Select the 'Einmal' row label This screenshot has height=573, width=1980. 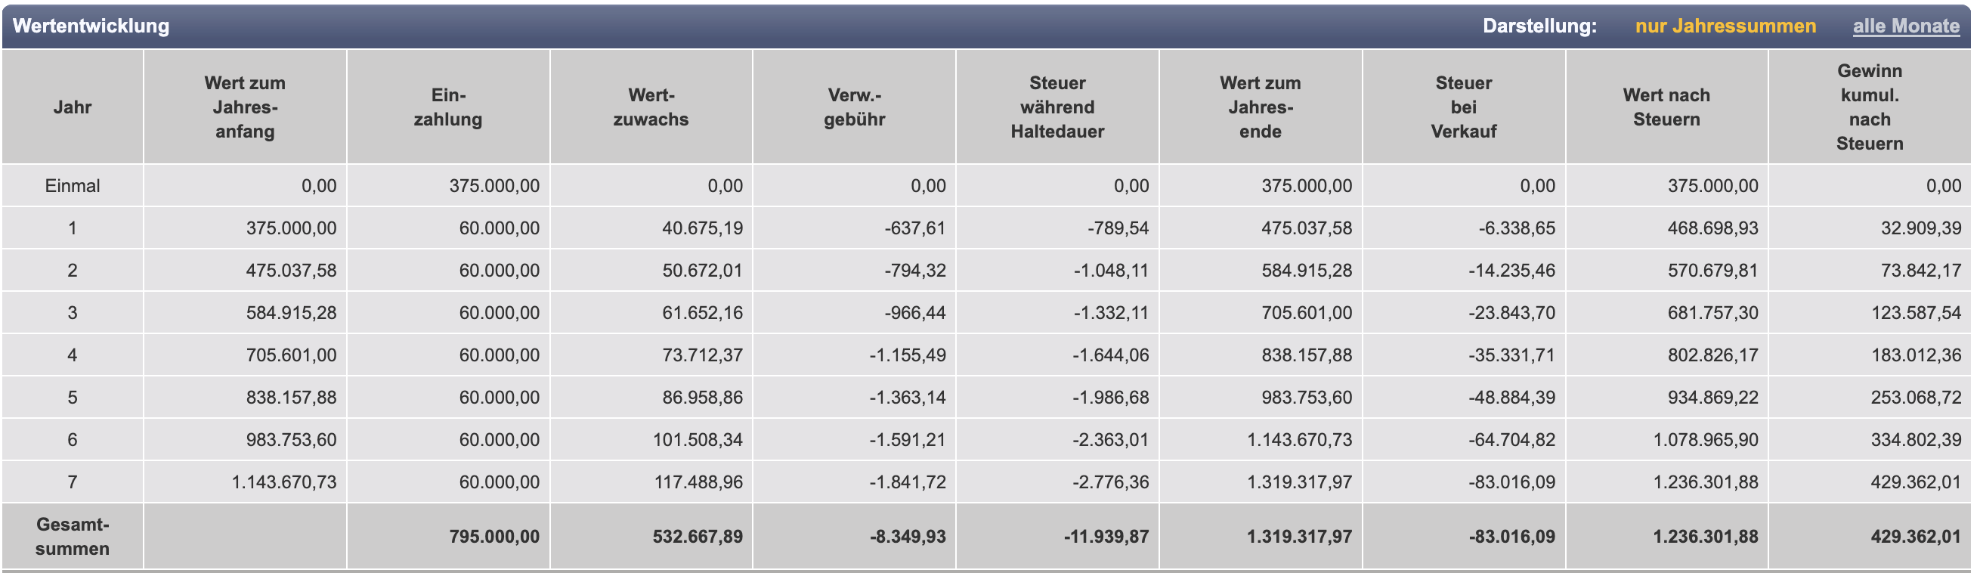[73, 185]
